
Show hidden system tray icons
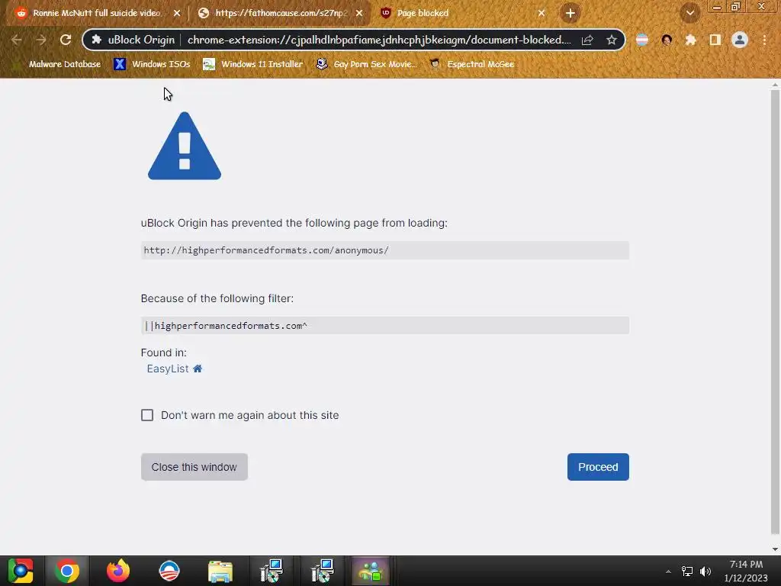(x=668, y=572)
